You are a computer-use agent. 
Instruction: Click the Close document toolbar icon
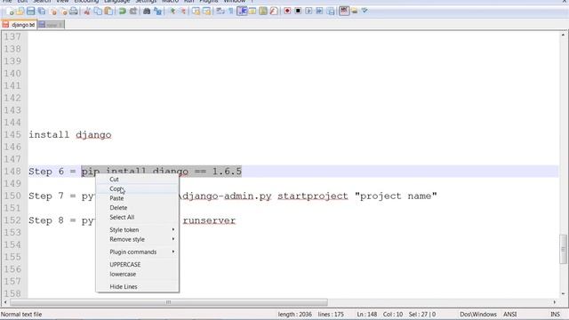(53, 12)
